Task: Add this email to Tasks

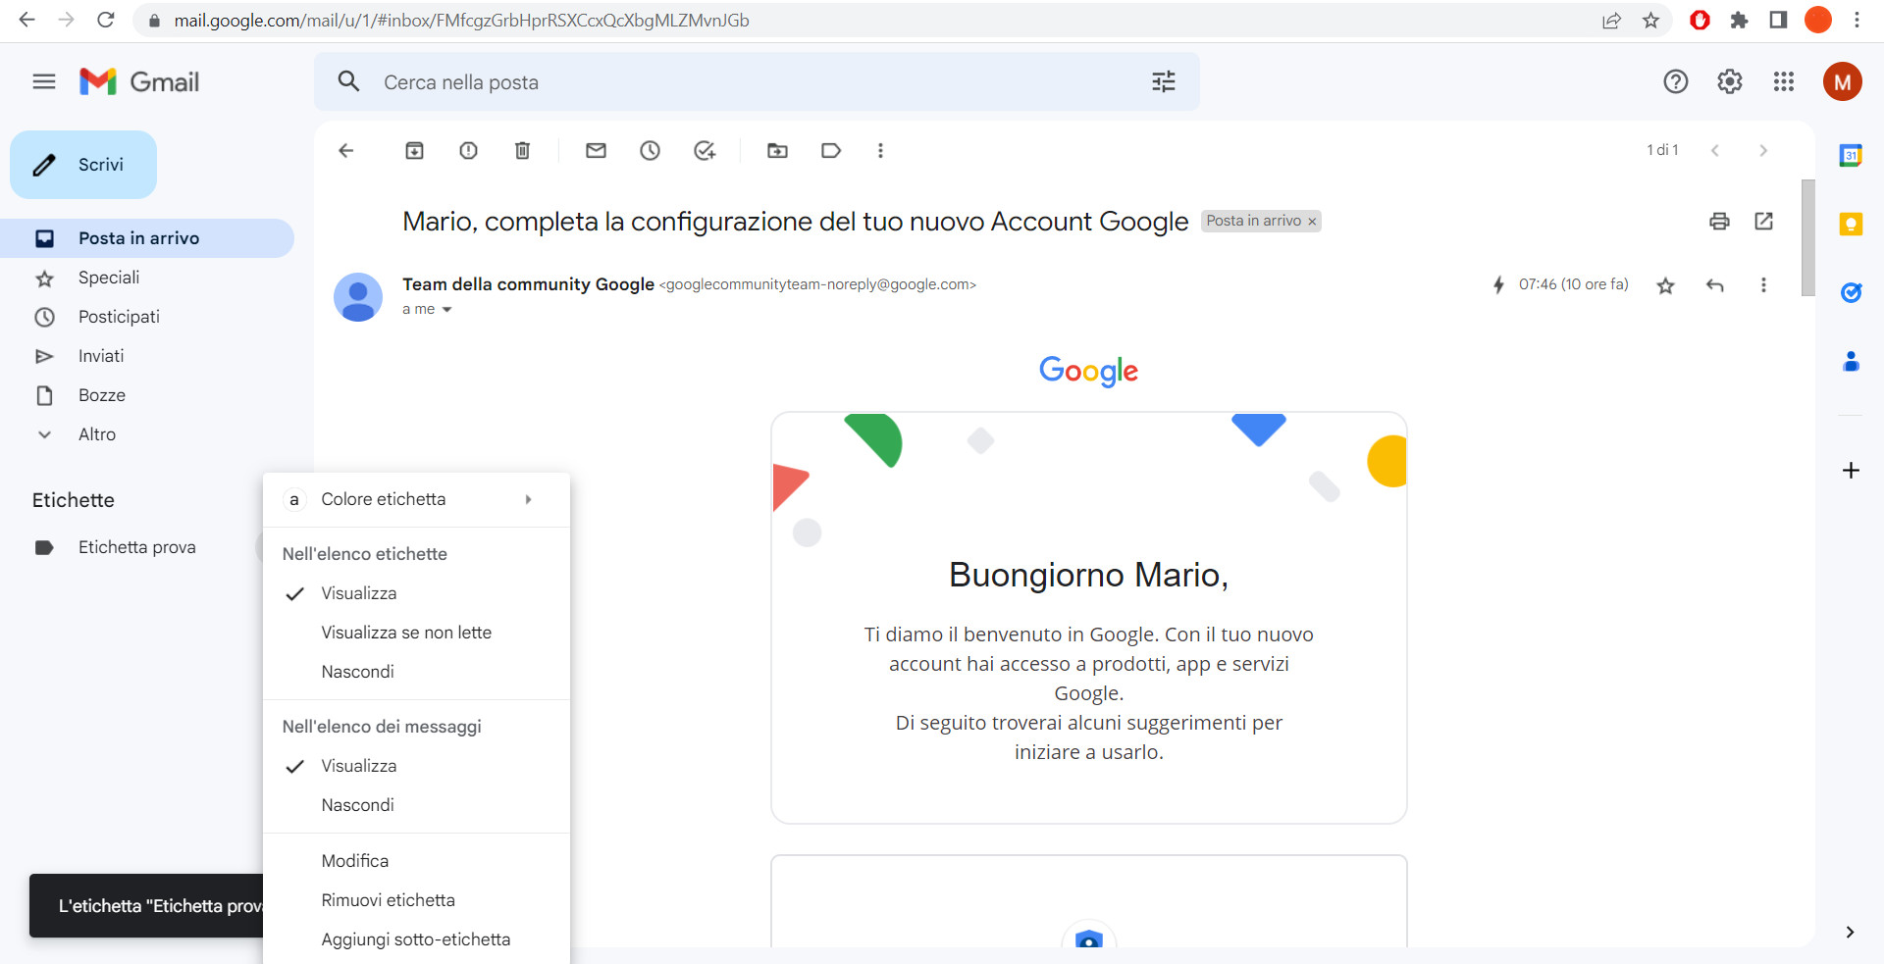Action: [704, 150]
